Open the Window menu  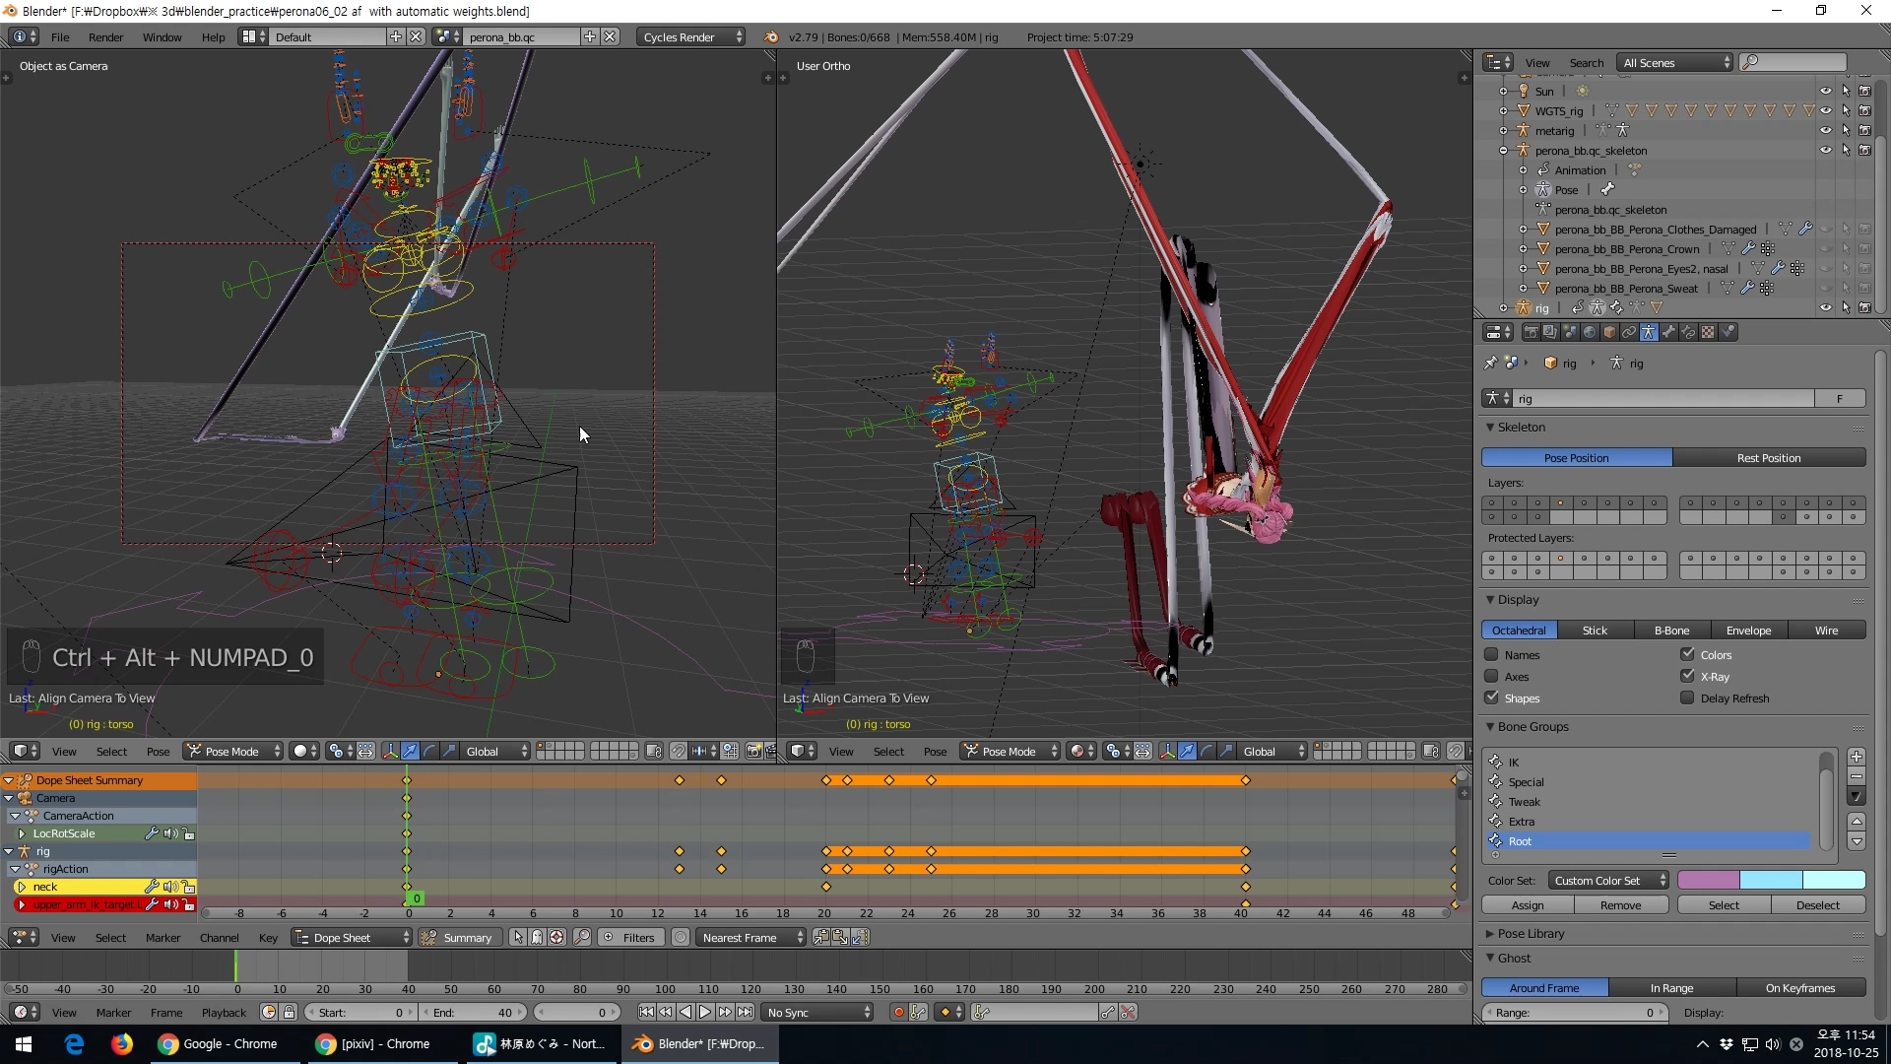pyautogui.click(x=163, y=37)
